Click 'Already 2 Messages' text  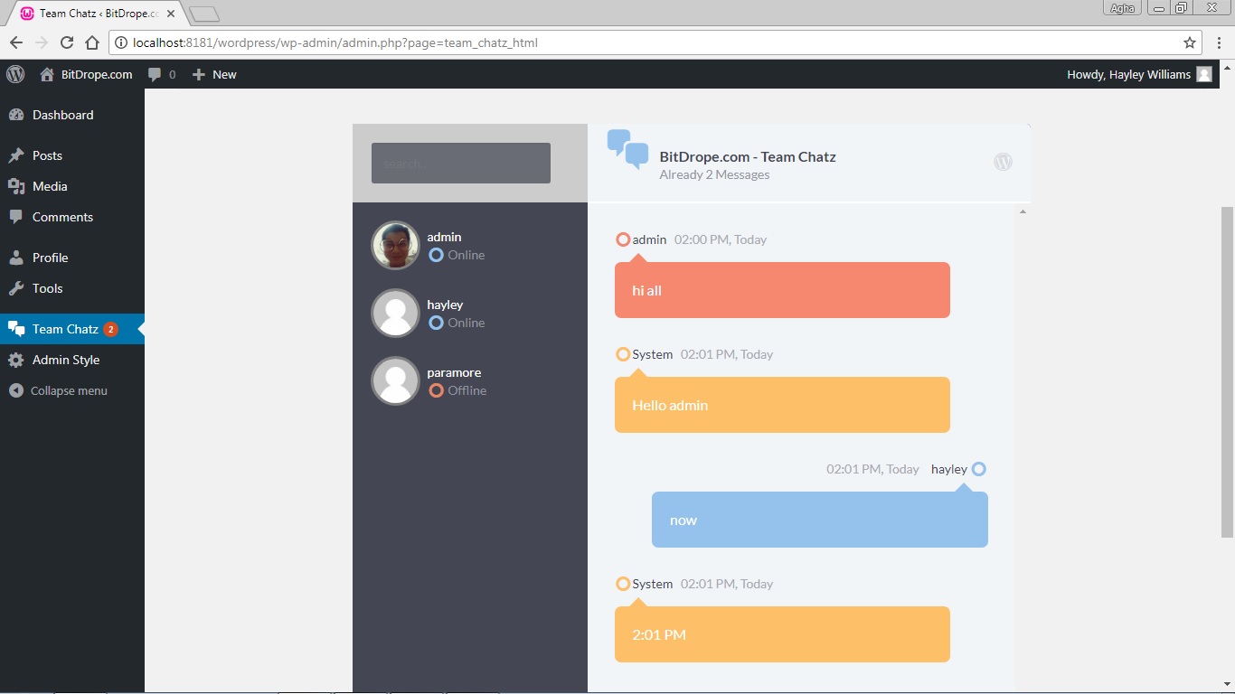tap(714, 174)
